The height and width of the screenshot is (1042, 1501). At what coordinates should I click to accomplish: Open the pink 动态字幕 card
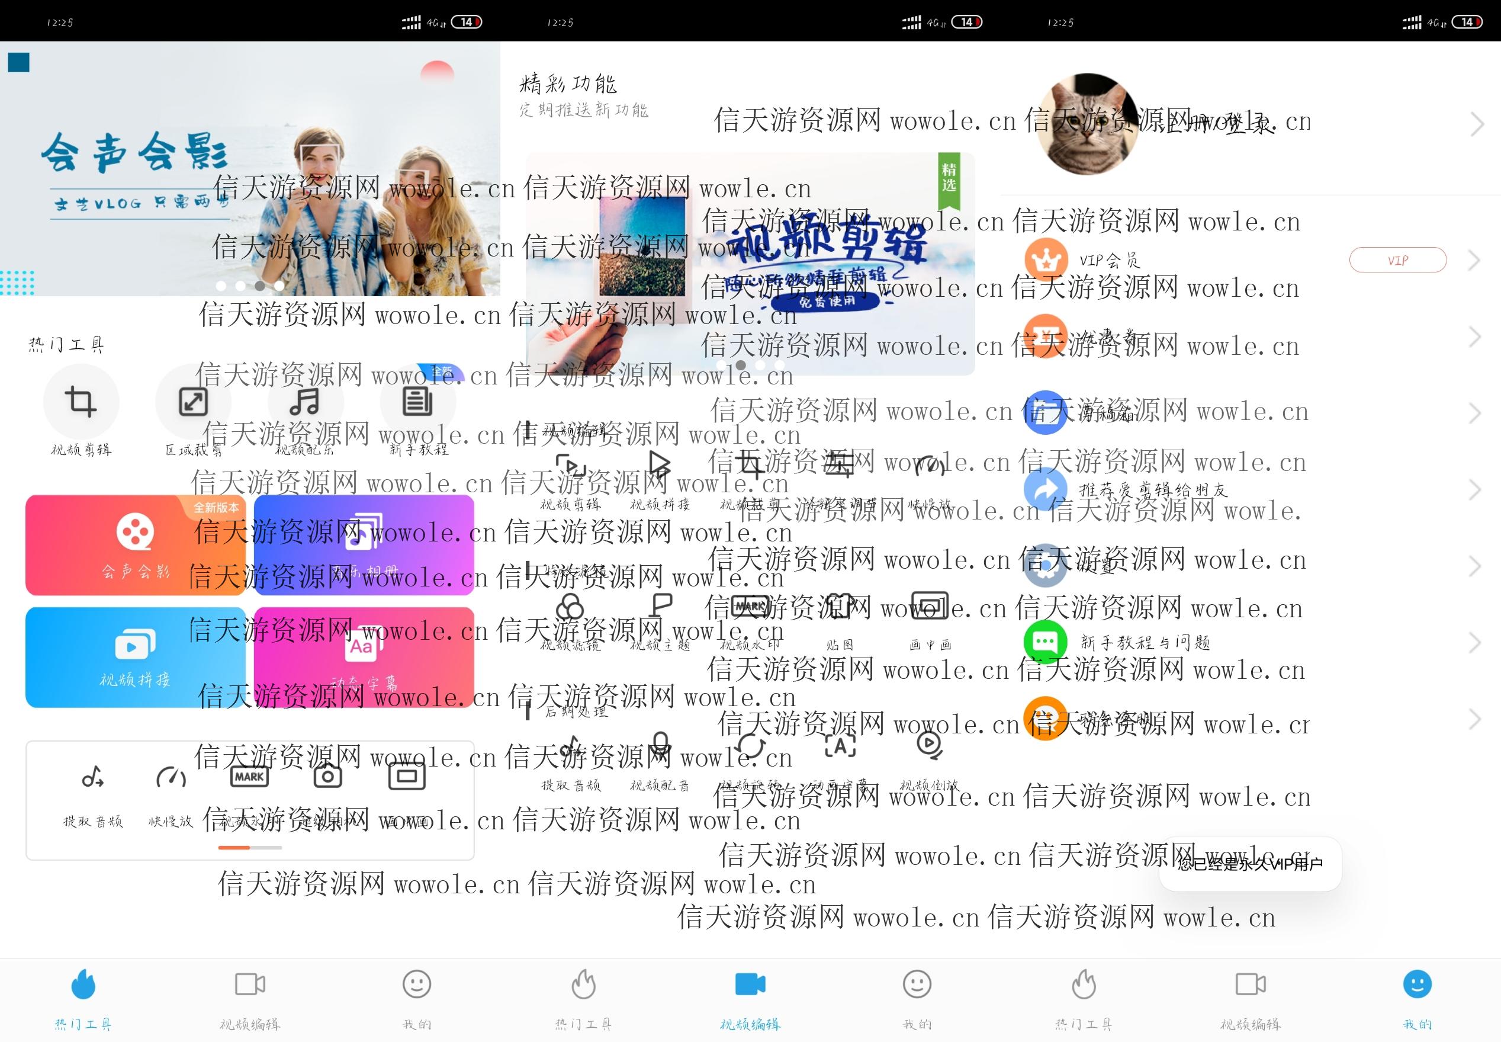pyautogui.click(x=364, y=658)
